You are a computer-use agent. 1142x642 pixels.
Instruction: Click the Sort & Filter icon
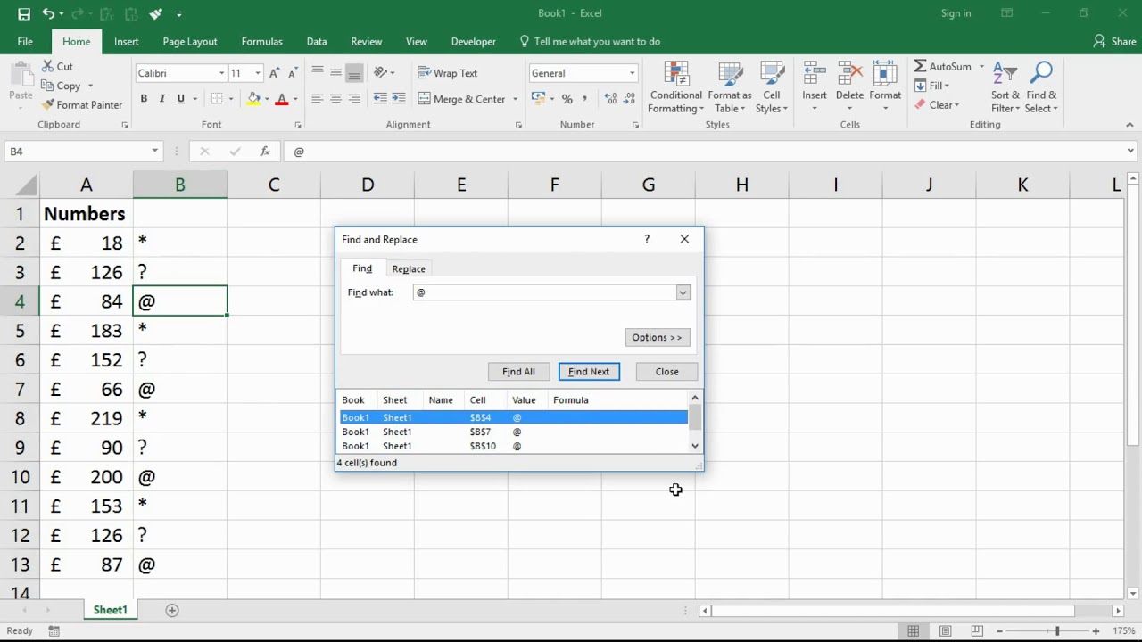pyautogui.click(x=1005, y=87)
